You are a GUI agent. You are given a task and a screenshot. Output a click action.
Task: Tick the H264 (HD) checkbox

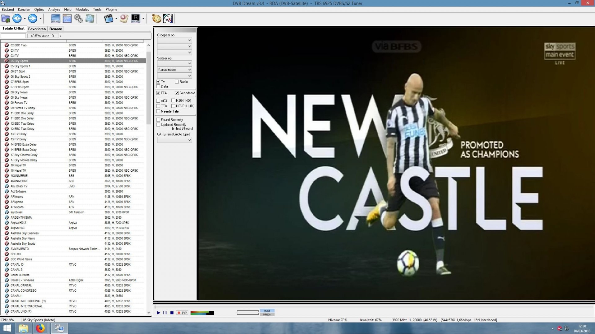[173, 101]
